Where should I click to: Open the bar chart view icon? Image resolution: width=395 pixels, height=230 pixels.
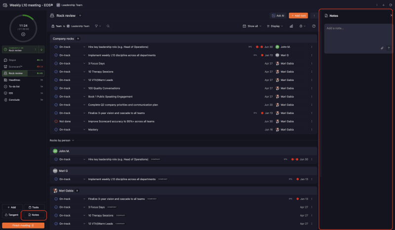(x=291, y=26)
